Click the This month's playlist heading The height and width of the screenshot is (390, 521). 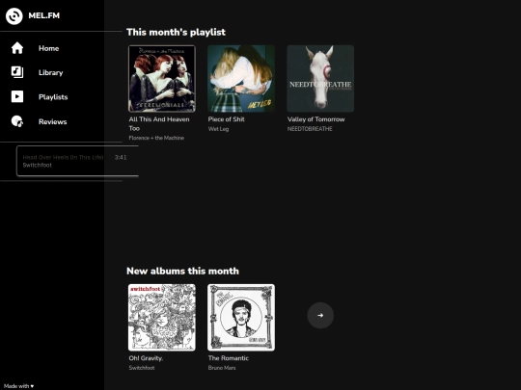(176, 32)
